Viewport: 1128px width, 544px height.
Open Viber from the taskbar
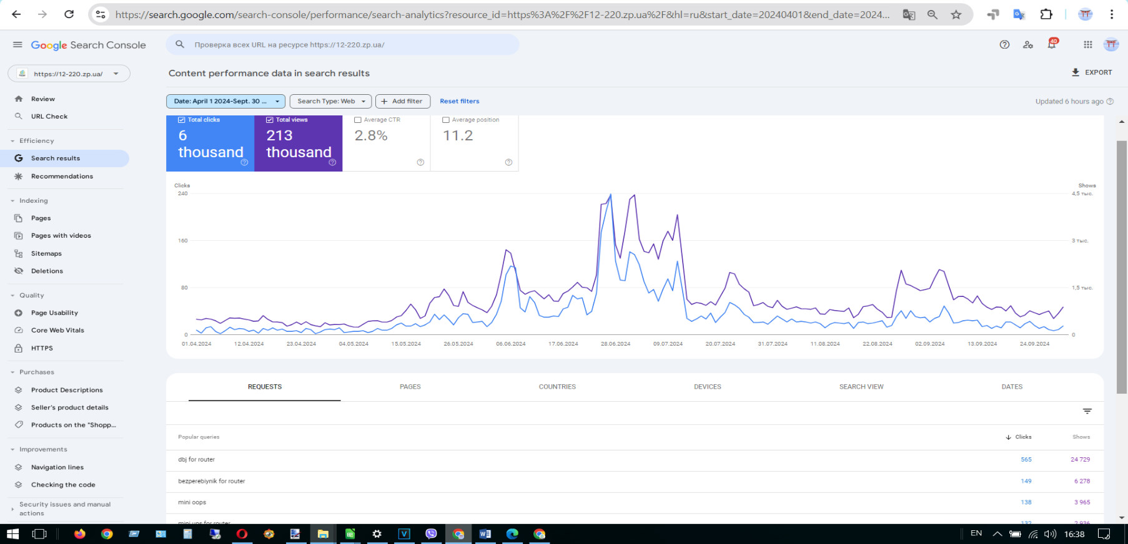(x=431, y=534)
